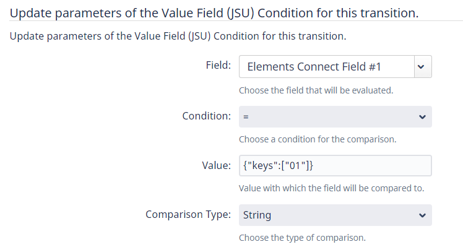
Task: Click the 'Choose the type of comparison' hint
Action: coord(302,238)
